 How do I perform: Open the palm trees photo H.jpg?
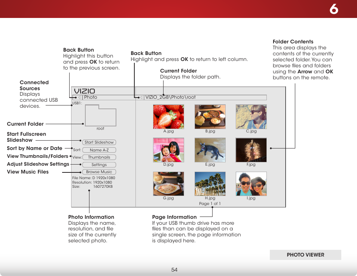(x=210, y=184)
